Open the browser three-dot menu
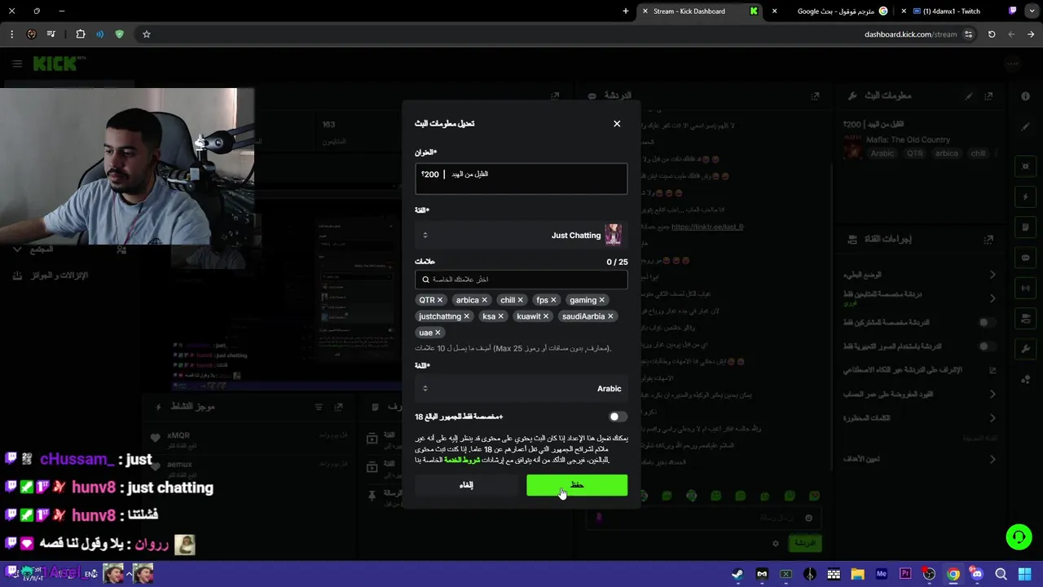 11,34
